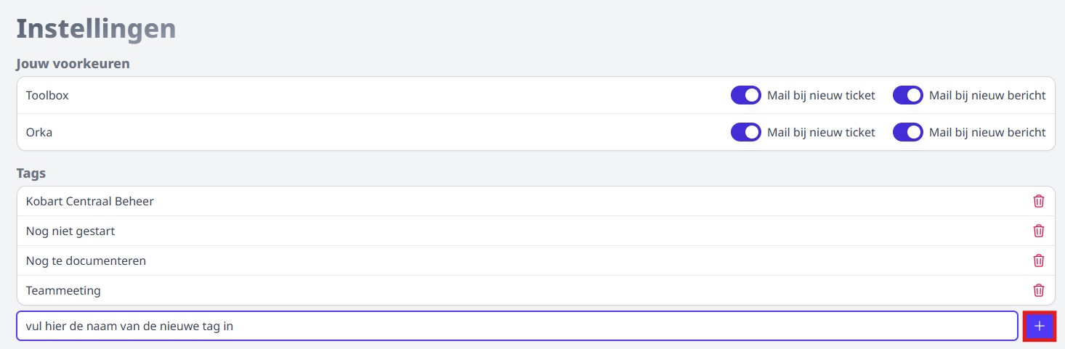
Task: Disable Toolbox mail bij nieuw bericht
Action: click(907, 95)
